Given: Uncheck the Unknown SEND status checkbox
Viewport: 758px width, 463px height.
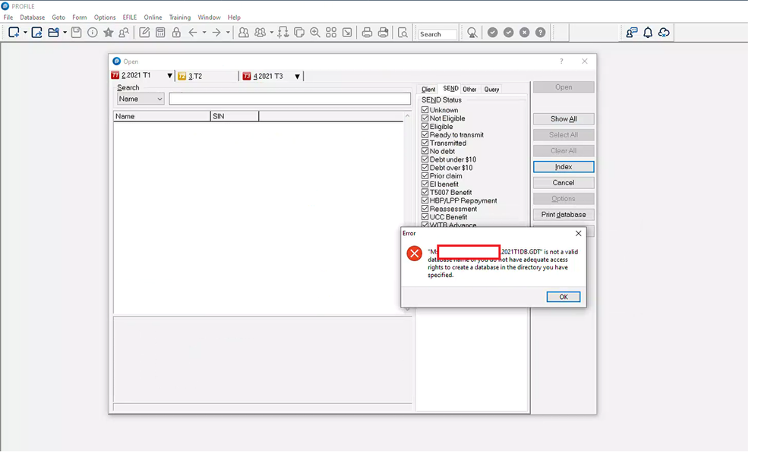Looking at the screenshot, I should pyautogui.click(x=425, y=110).
